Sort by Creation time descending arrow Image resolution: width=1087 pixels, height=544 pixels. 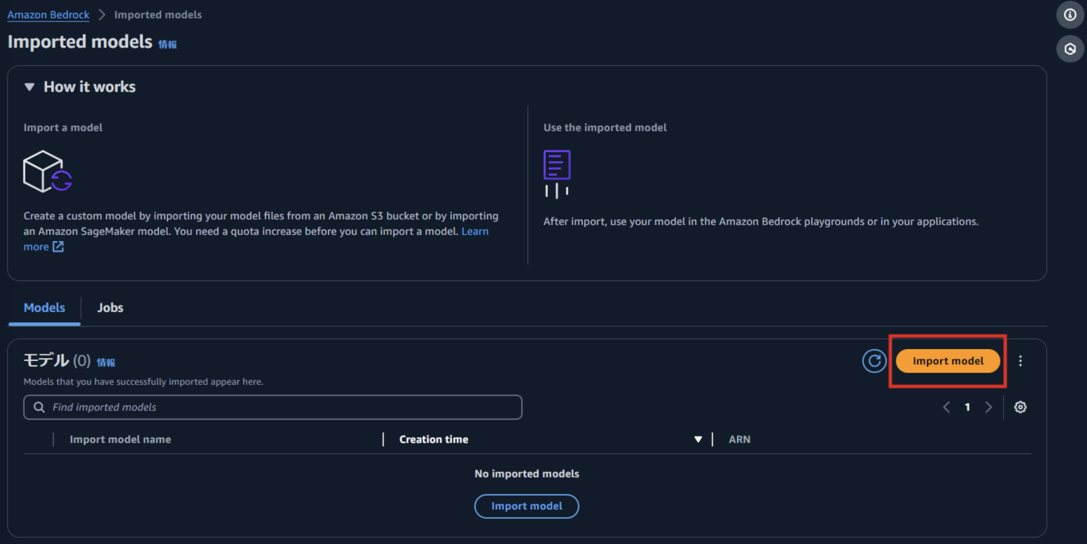698,439
